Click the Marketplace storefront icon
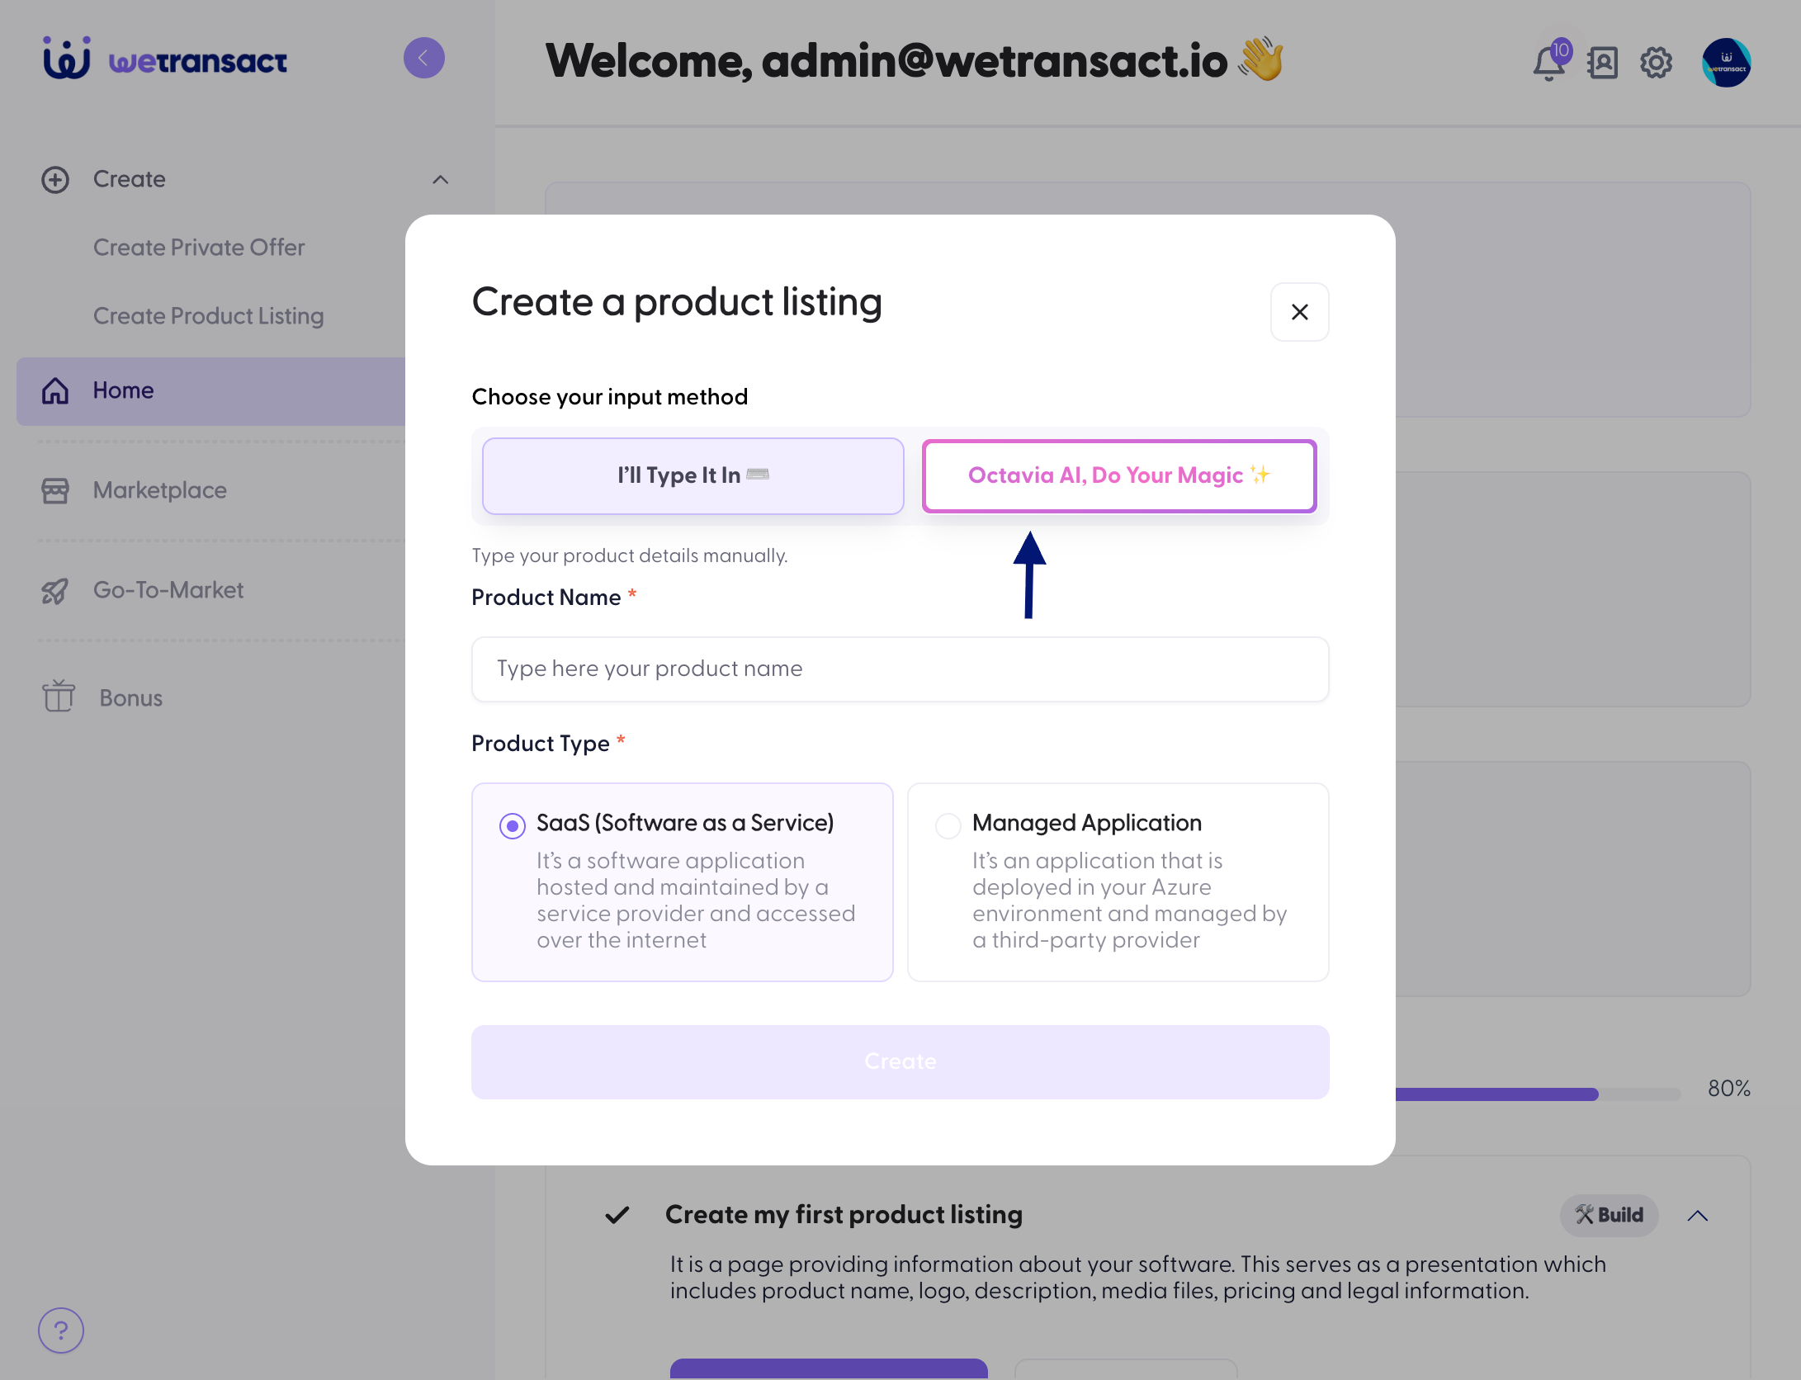 click(x=55, y=491)
